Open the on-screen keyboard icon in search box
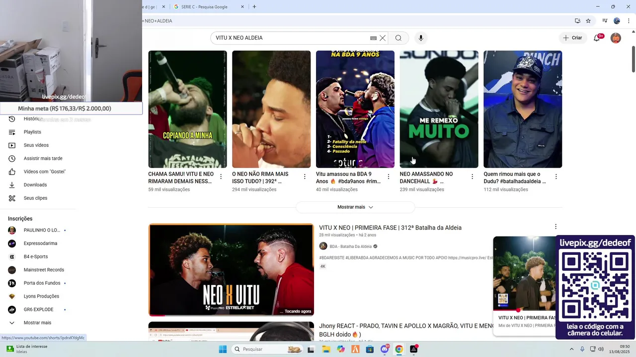636x357 pixels. coord(374,38)
